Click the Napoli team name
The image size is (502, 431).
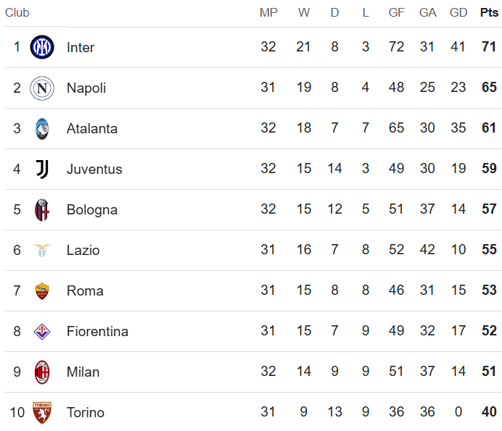coord(86,88)
